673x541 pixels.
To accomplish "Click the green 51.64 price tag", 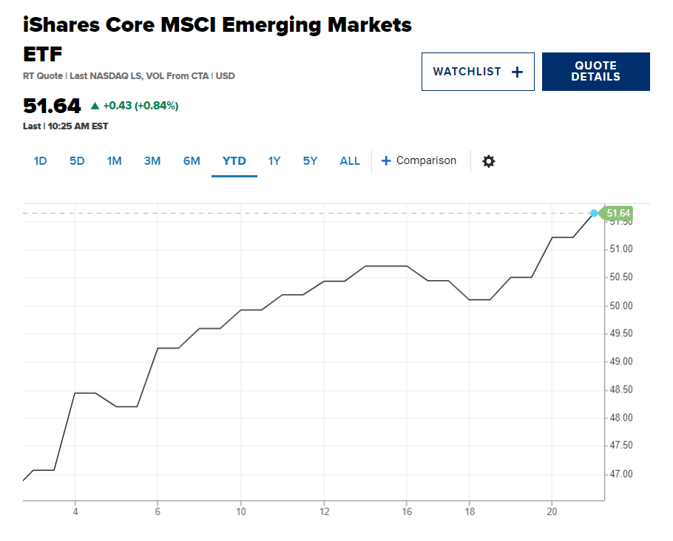I will tap(617, 214).
